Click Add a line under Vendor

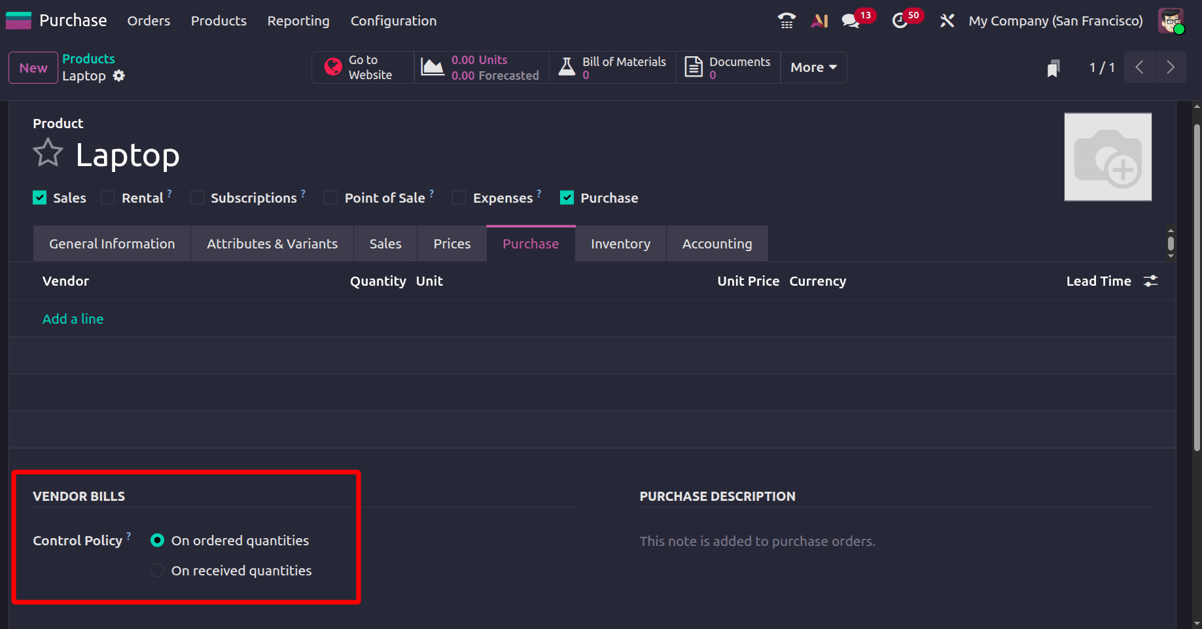(73, 318)
